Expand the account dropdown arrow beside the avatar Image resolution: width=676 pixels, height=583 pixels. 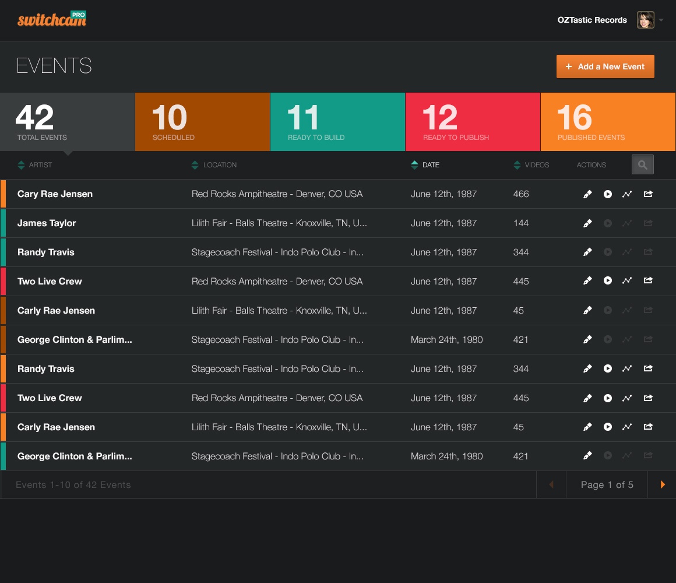point(661,20)
